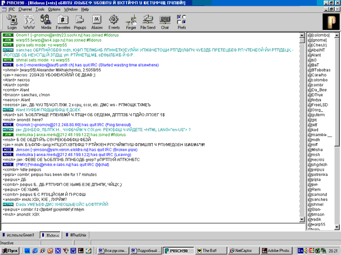The width and height of the screenshot is (341, 255).
Task: Switch to the #fidorus channel tab
Action: [50, 235]
